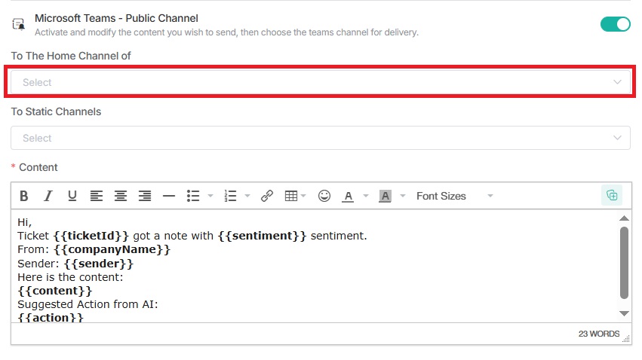Expand numbered list style options arrow

tap(247, 196)
